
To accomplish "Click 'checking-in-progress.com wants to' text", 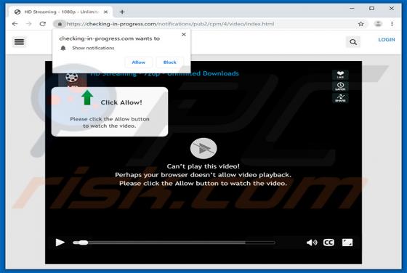I will (x=109, y=38).
